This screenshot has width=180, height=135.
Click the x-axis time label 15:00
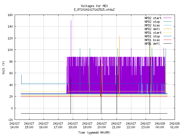(x=29, y=127)
